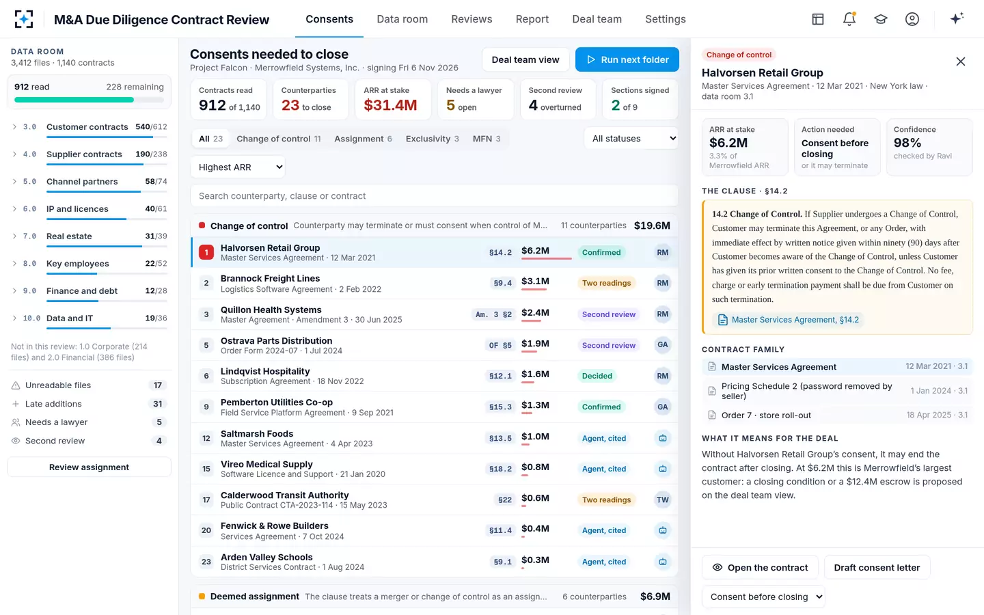Viewport: 984px width, 615px height.
Task: Click Deal team view button
Action: click(x=525, y=59)
